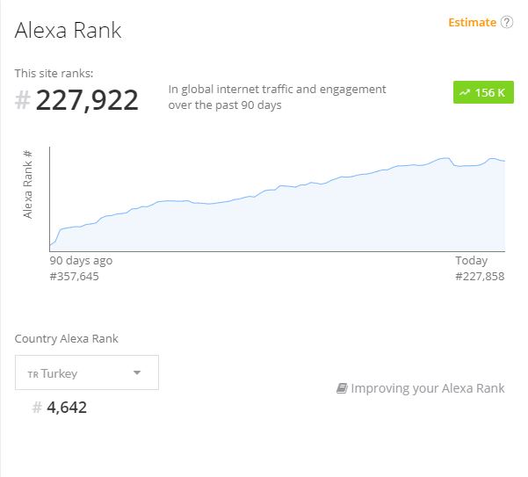Click the TR country code in the selector
The image size is (528, 477).
pos(33,374)
